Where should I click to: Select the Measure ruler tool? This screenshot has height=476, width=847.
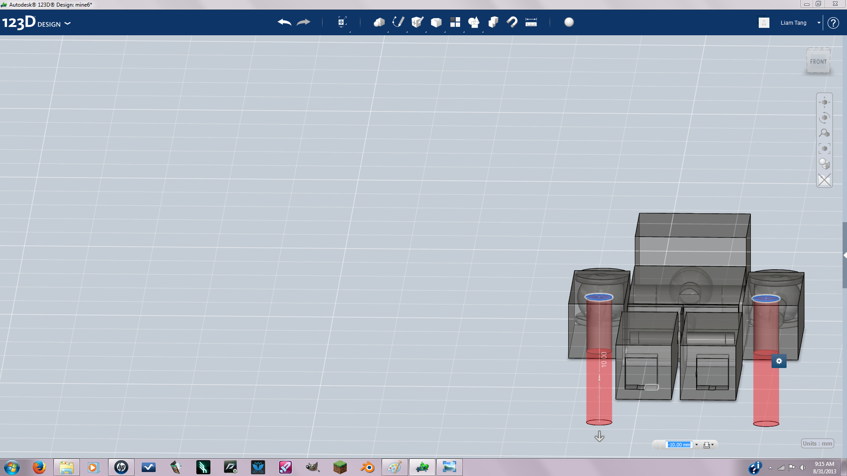tap(531, 22)
